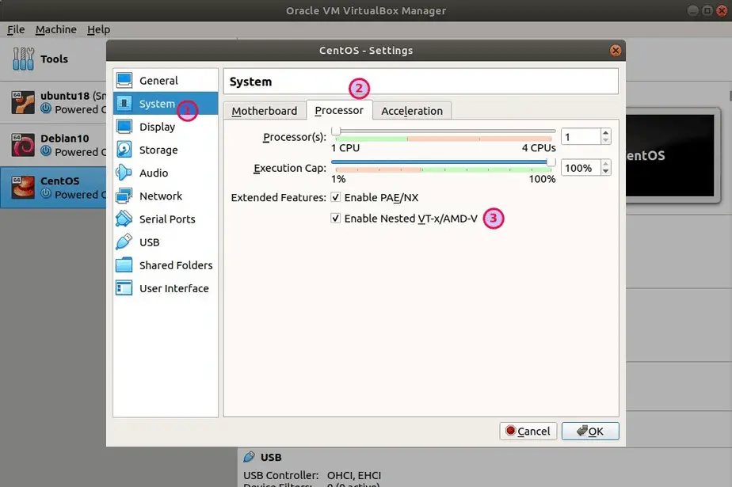Viewport: 732px width, 487px height.
Task: Click the OK button
Action: pyautogui.click(x=590, y=431)
